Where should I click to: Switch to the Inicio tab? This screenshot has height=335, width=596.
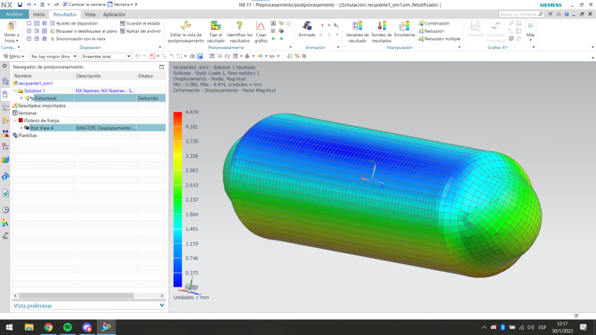point(39,14)
